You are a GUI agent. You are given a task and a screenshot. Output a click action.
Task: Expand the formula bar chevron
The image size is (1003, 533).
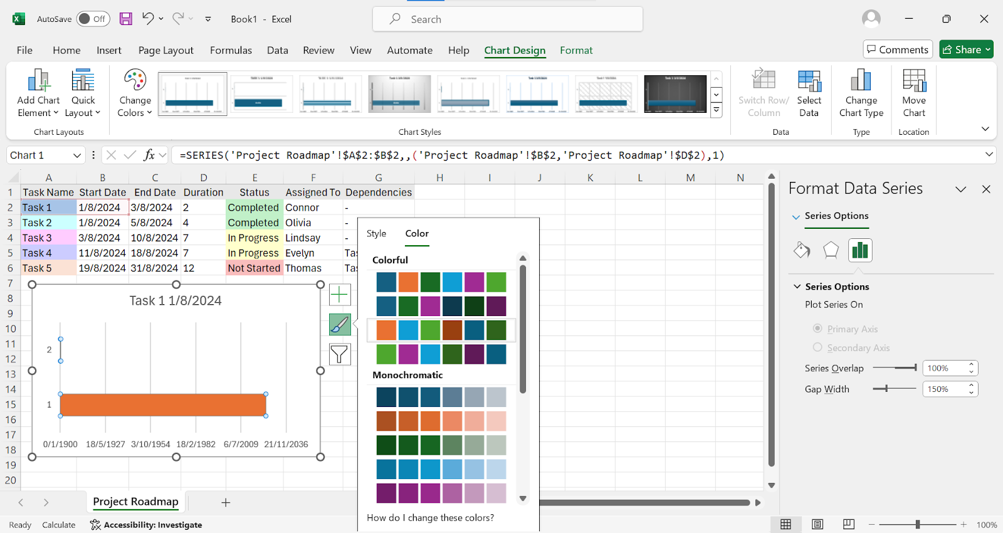989,154
